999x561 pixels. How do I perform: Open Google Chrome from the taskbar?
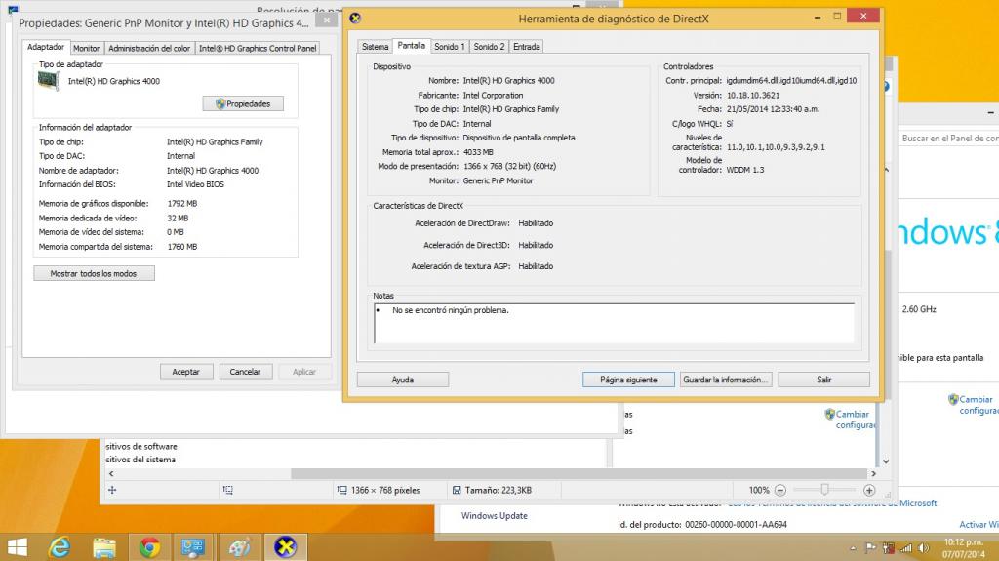click(x=149, y=547)
